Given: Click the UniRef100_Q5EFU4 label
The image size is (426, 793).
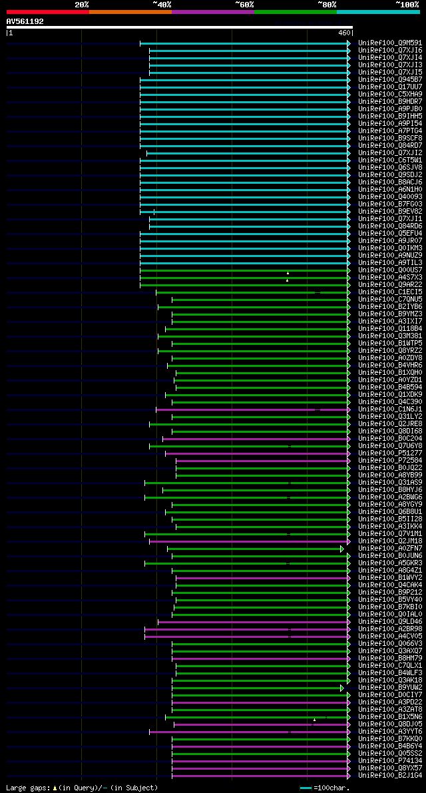Looking at the screenshot, I should pos(390,234).
